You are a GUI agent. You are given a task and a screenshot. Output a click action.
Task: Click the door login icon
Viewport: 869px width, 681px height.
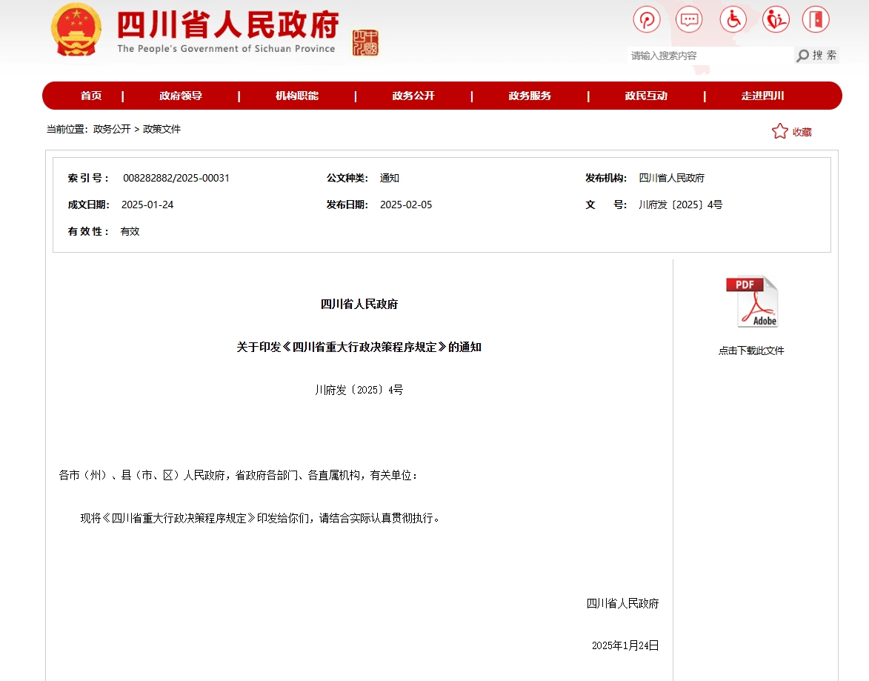816,19
